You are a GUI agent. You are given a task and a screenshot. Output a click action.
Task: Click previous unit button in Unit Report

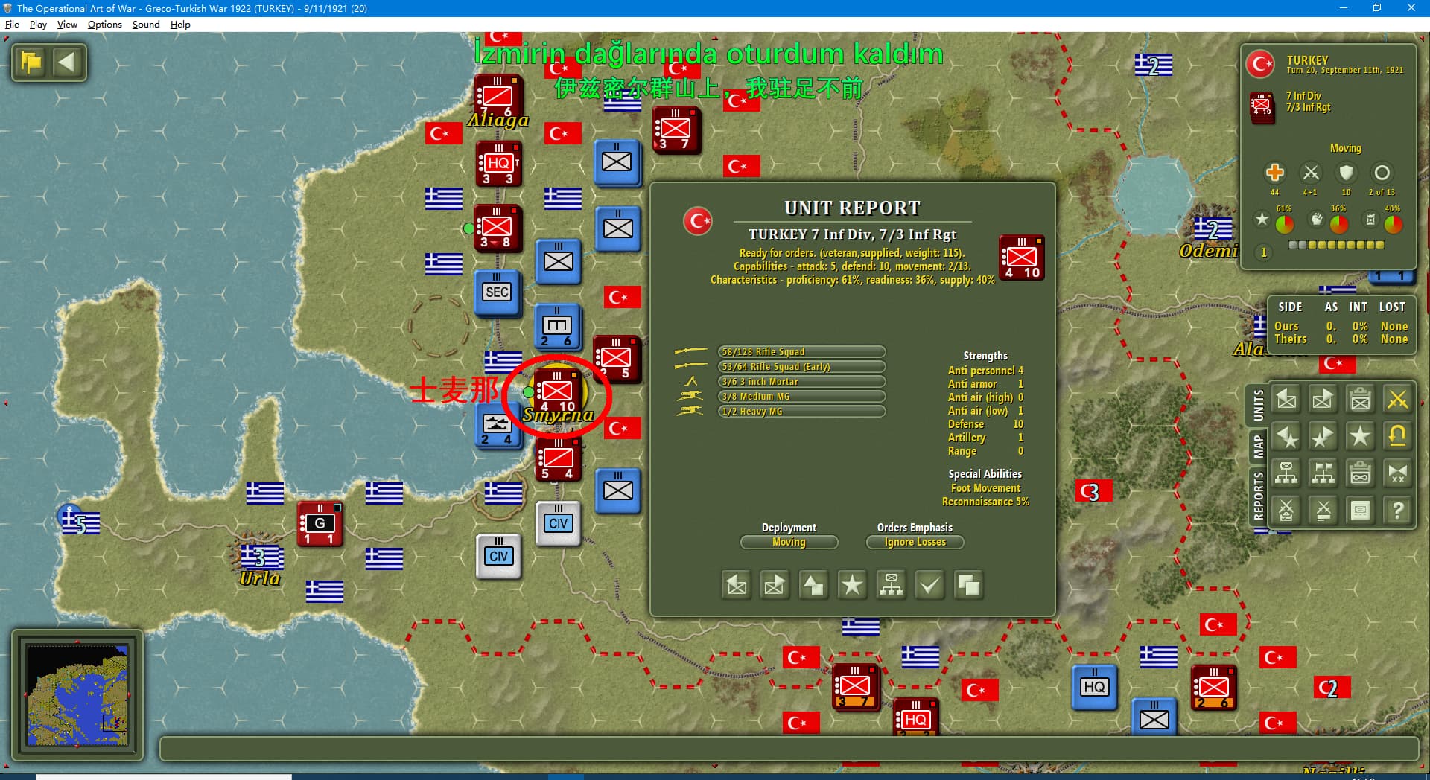(737, 586)
